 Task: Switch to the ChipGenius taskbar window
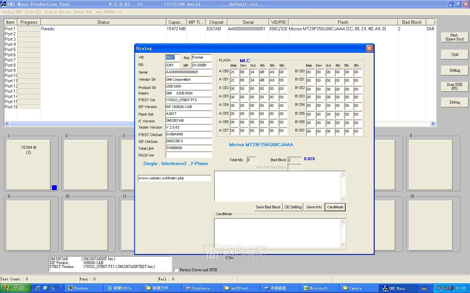[x=201, y=288]
